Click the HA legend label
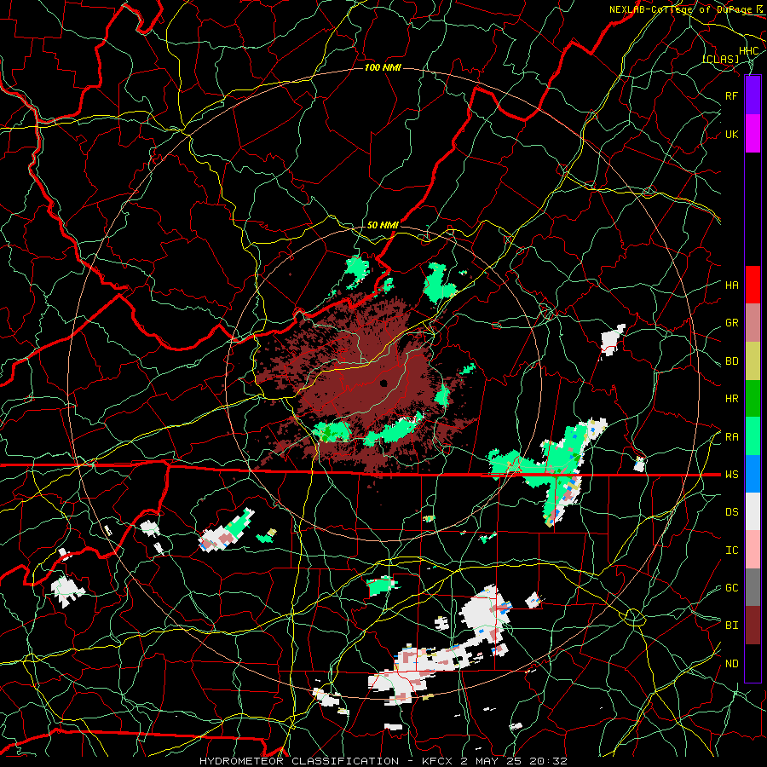The height and width of the screenshot is (767, 767). [x=732, y=285]
